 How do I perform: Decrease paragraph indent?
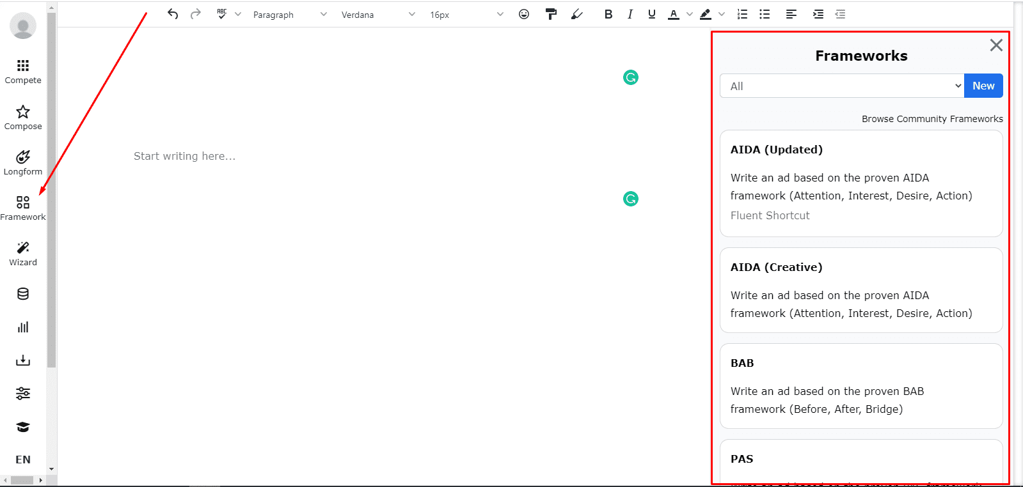[x=841, y=14]
